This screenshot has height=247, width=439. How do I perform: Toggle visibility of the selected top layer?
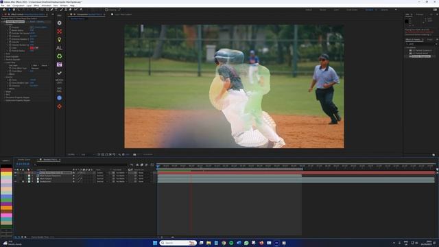(15, 173)
